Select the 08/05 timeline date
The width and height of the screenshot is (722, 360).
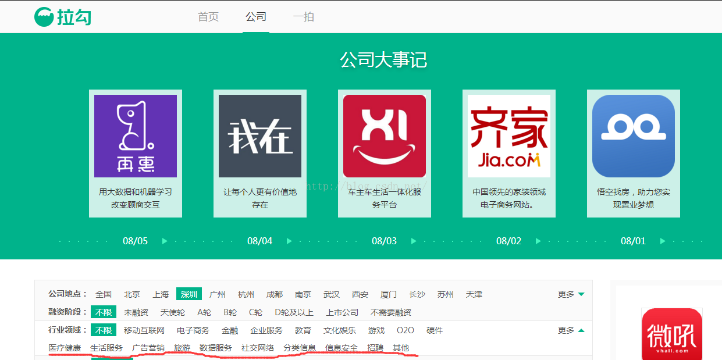point(135,241)
